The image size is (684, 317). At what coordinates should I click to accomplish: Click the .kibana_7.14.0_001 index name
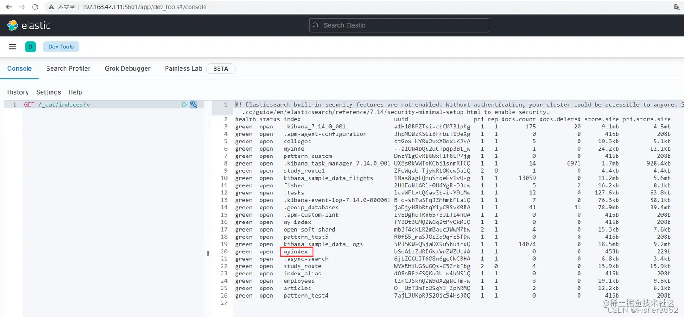(x=314, y=127)
